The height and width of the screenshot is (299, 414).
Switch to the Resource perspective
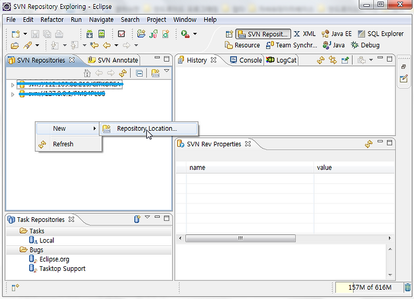(243, 46)
